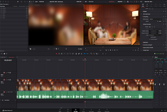Viewport: 167px width, 112px height.
Task: Expand the Zoom dynamique section
Action: click(147, 14)
